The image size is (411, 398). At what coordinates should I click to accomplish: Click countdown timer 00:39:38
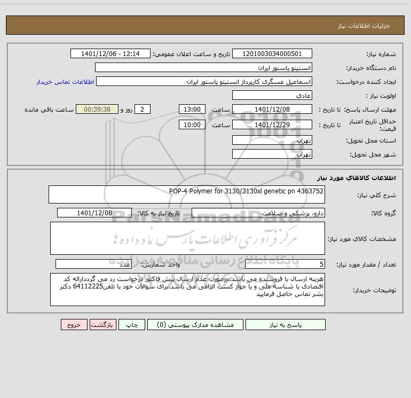pos(97,109)
